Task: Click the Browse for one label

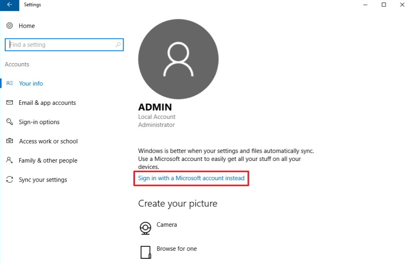Action: 177,249
